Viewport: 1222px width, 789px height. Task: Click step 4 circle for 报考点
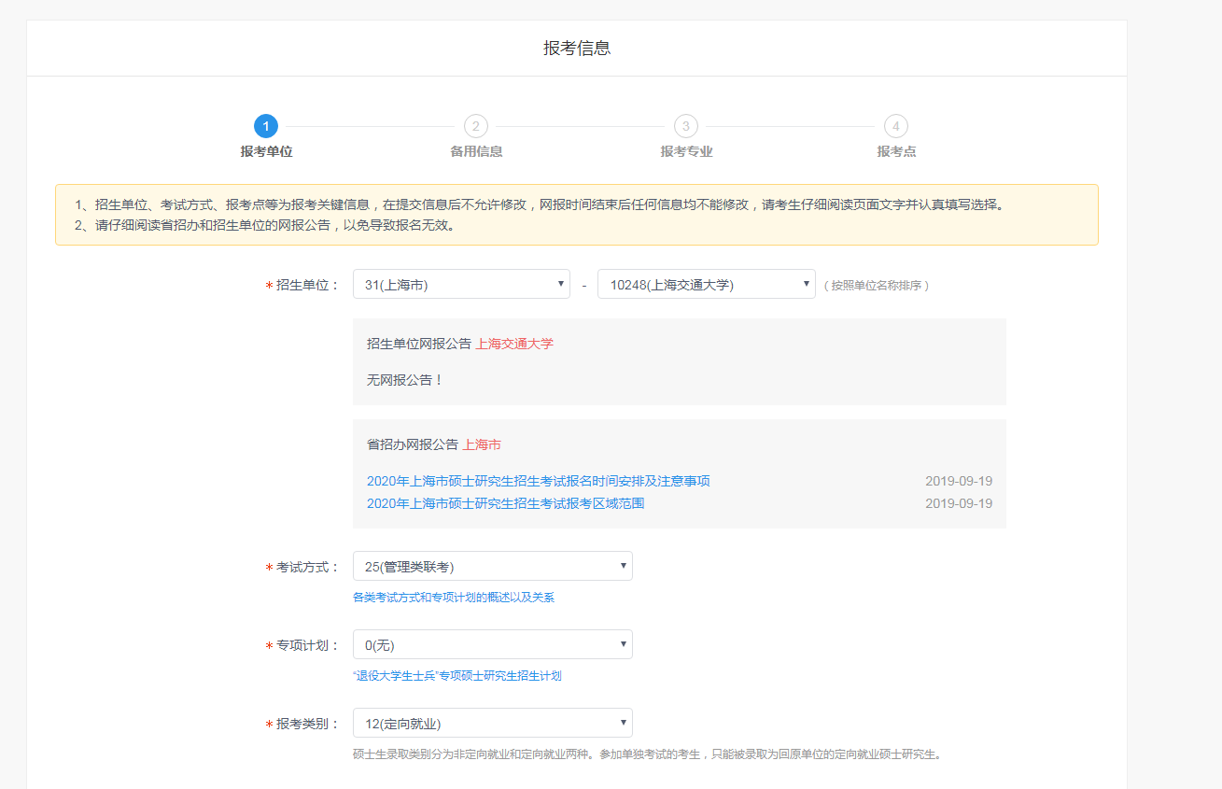tap(896, 126)
